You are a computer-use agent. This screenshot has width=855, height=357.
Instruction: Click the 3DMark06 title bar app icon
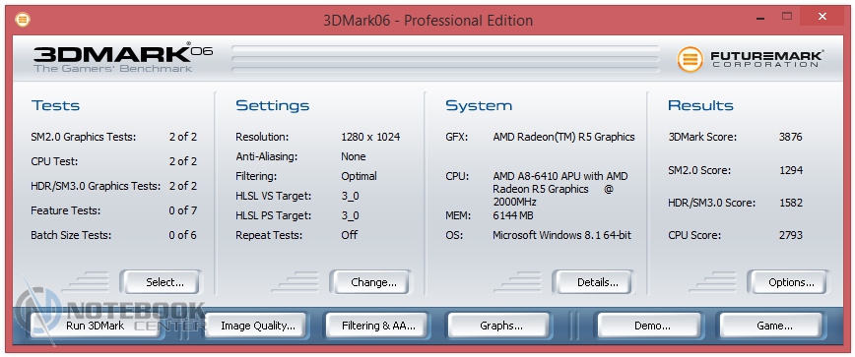23,20
